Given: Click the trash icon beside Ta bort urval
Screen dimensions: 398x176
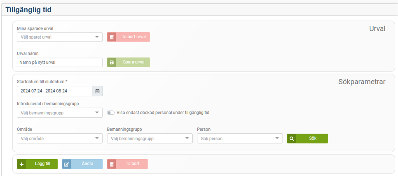Looking at the screenshot, I should point(112,37).
